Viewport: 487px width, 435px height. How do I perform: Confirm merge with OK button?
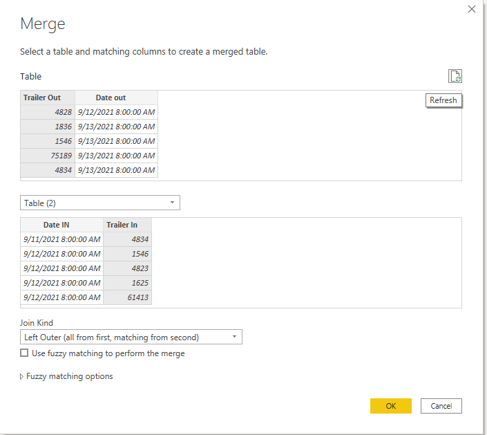click(x=391, y=406)
